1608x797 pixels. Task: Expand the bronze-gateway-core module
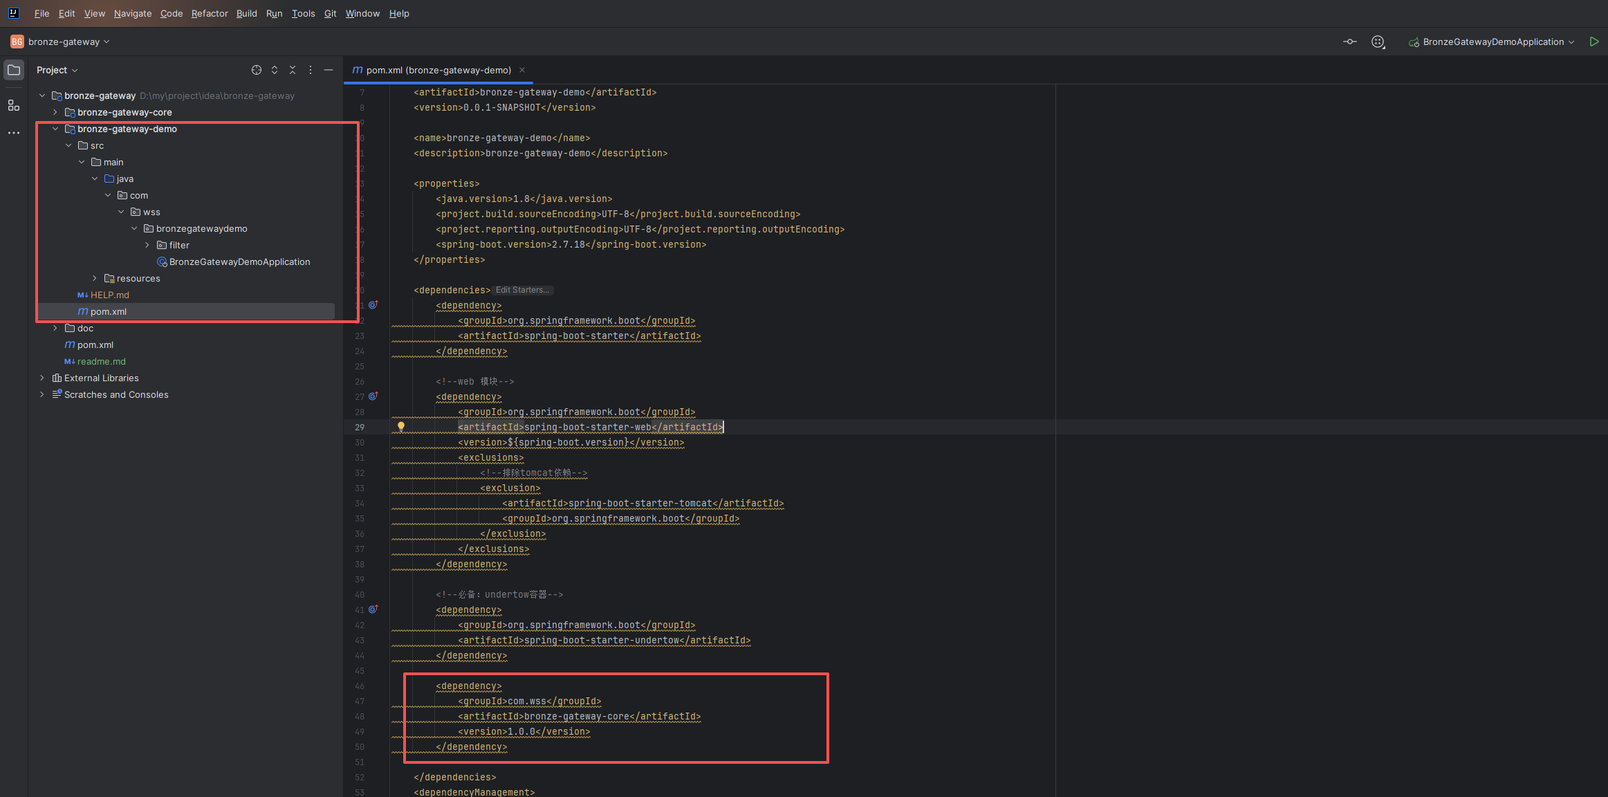tap(55, 112)
